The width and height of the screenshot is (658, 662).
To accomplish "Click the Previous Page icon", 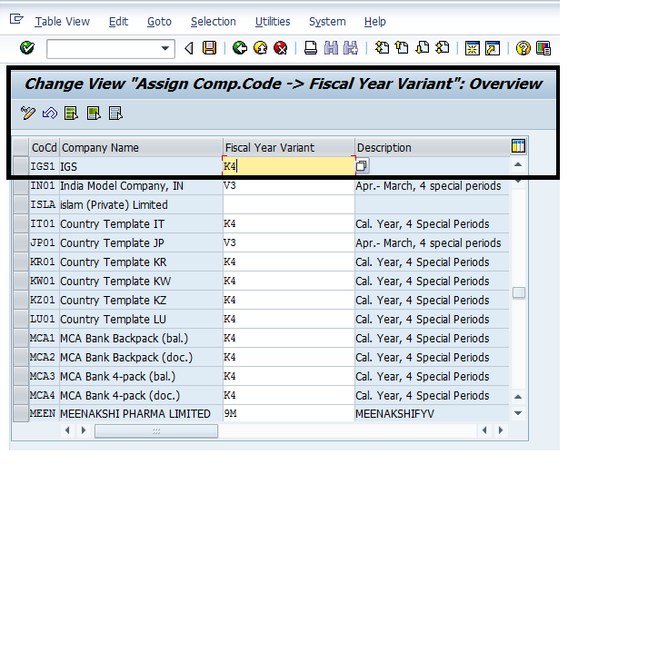I will click(x=402, y=48).
